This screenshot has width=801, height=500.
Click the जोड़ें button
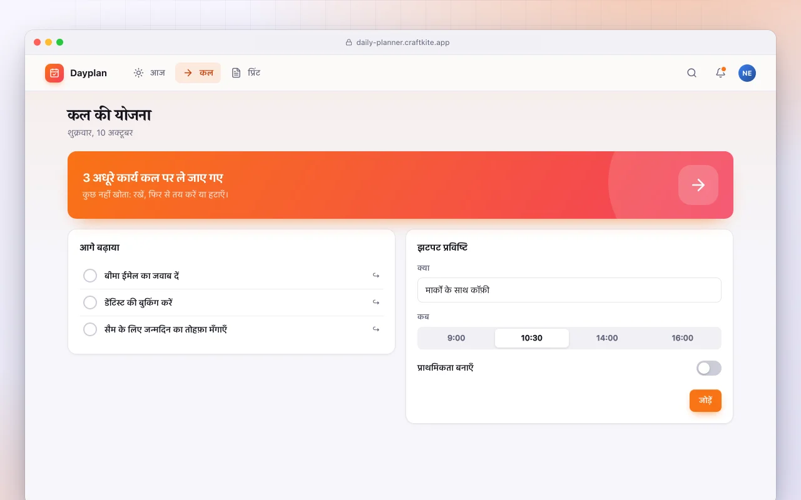click(x=705, y=401)
